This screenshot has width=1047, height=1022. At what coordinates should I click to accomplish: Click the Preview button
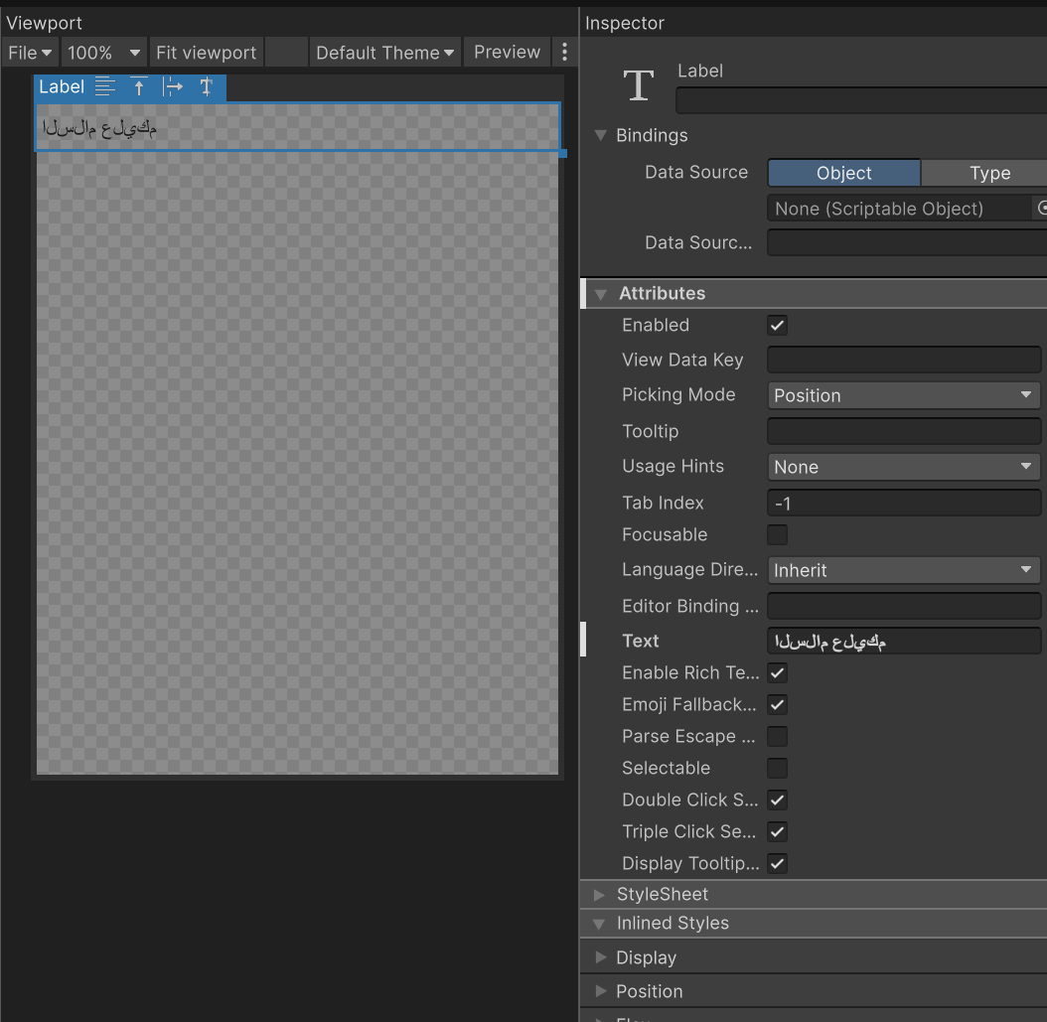[507, 52]
